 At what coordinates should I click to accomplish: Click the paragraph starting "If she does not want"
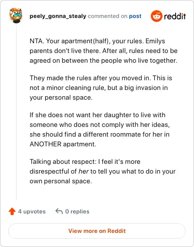click(99, 129)
